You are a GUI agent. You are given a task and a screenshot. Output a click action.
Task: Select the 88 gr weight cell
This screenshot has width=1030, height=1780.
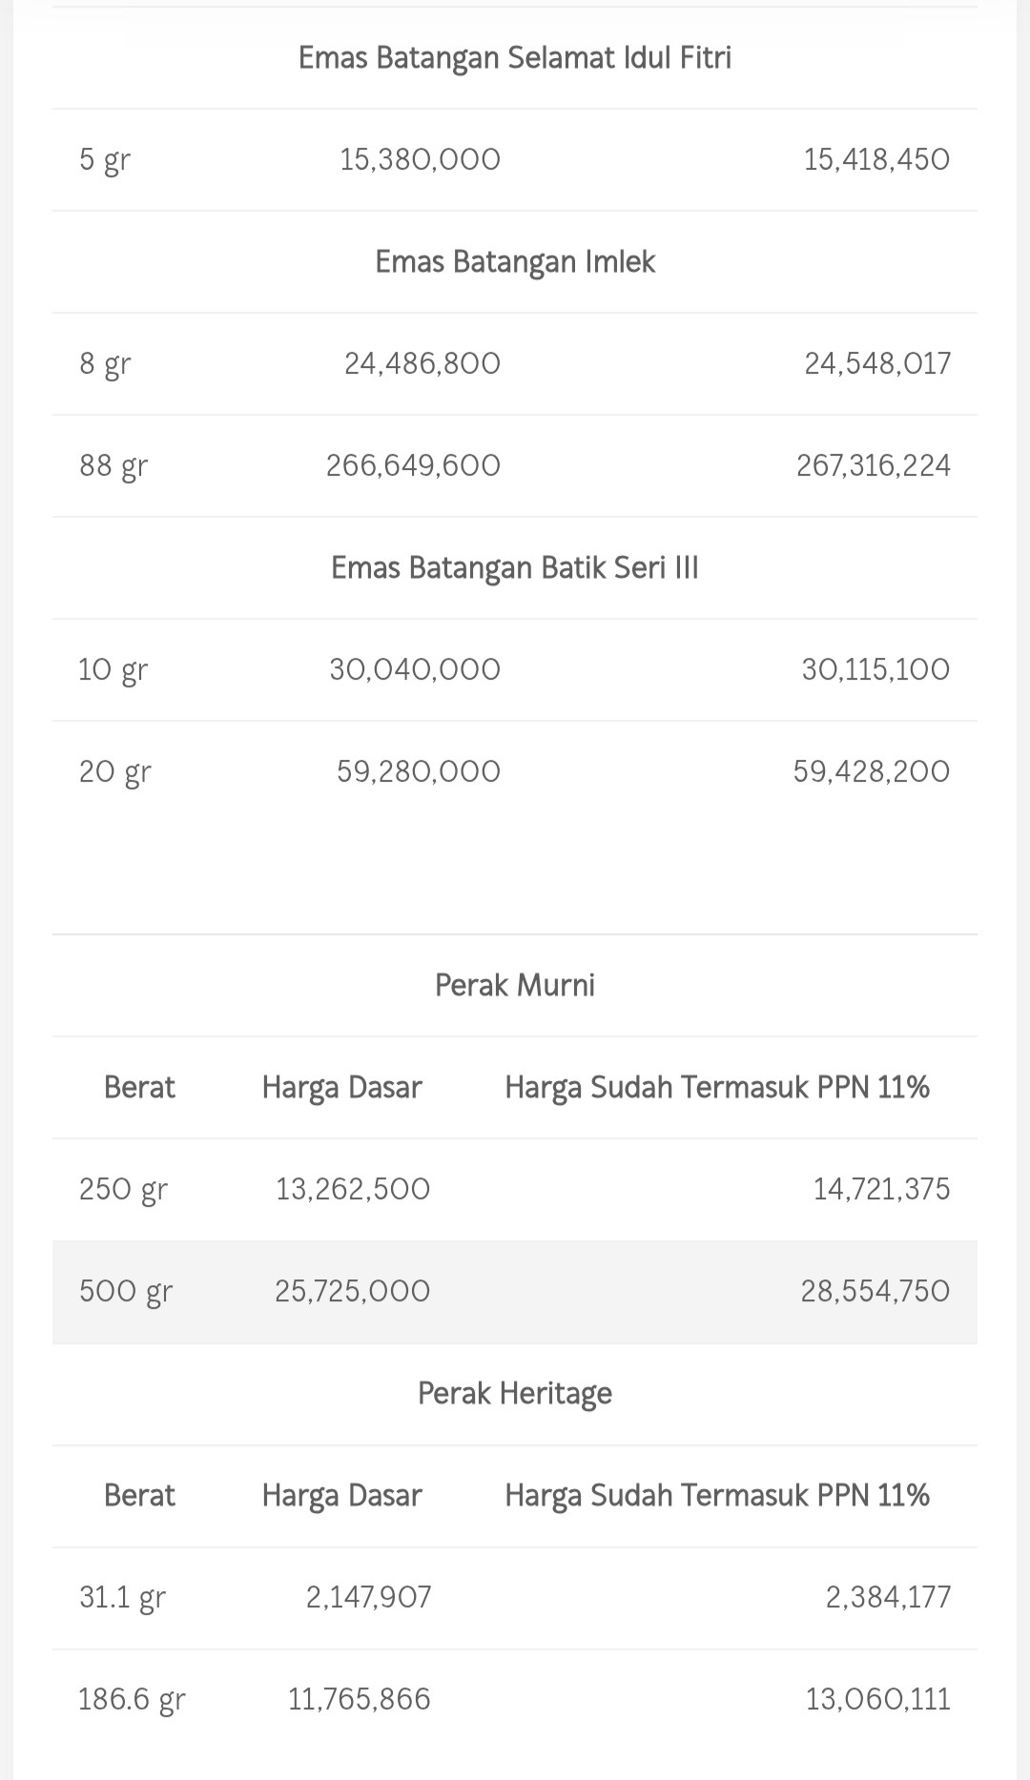pos(113,465)
